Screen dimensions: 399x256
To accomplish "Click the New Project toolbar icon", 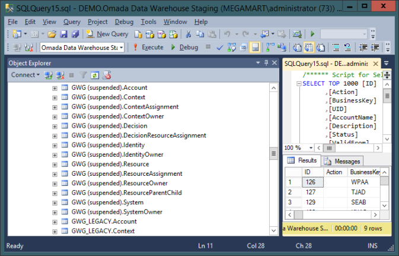I will pyautogui.click(x=17, y=34).
